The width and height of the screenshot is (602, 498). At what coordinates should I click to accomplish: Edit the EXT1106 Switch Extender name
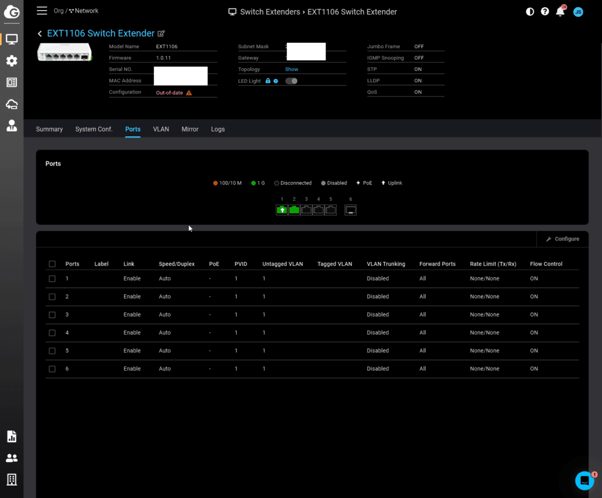(x=162, y=34)
